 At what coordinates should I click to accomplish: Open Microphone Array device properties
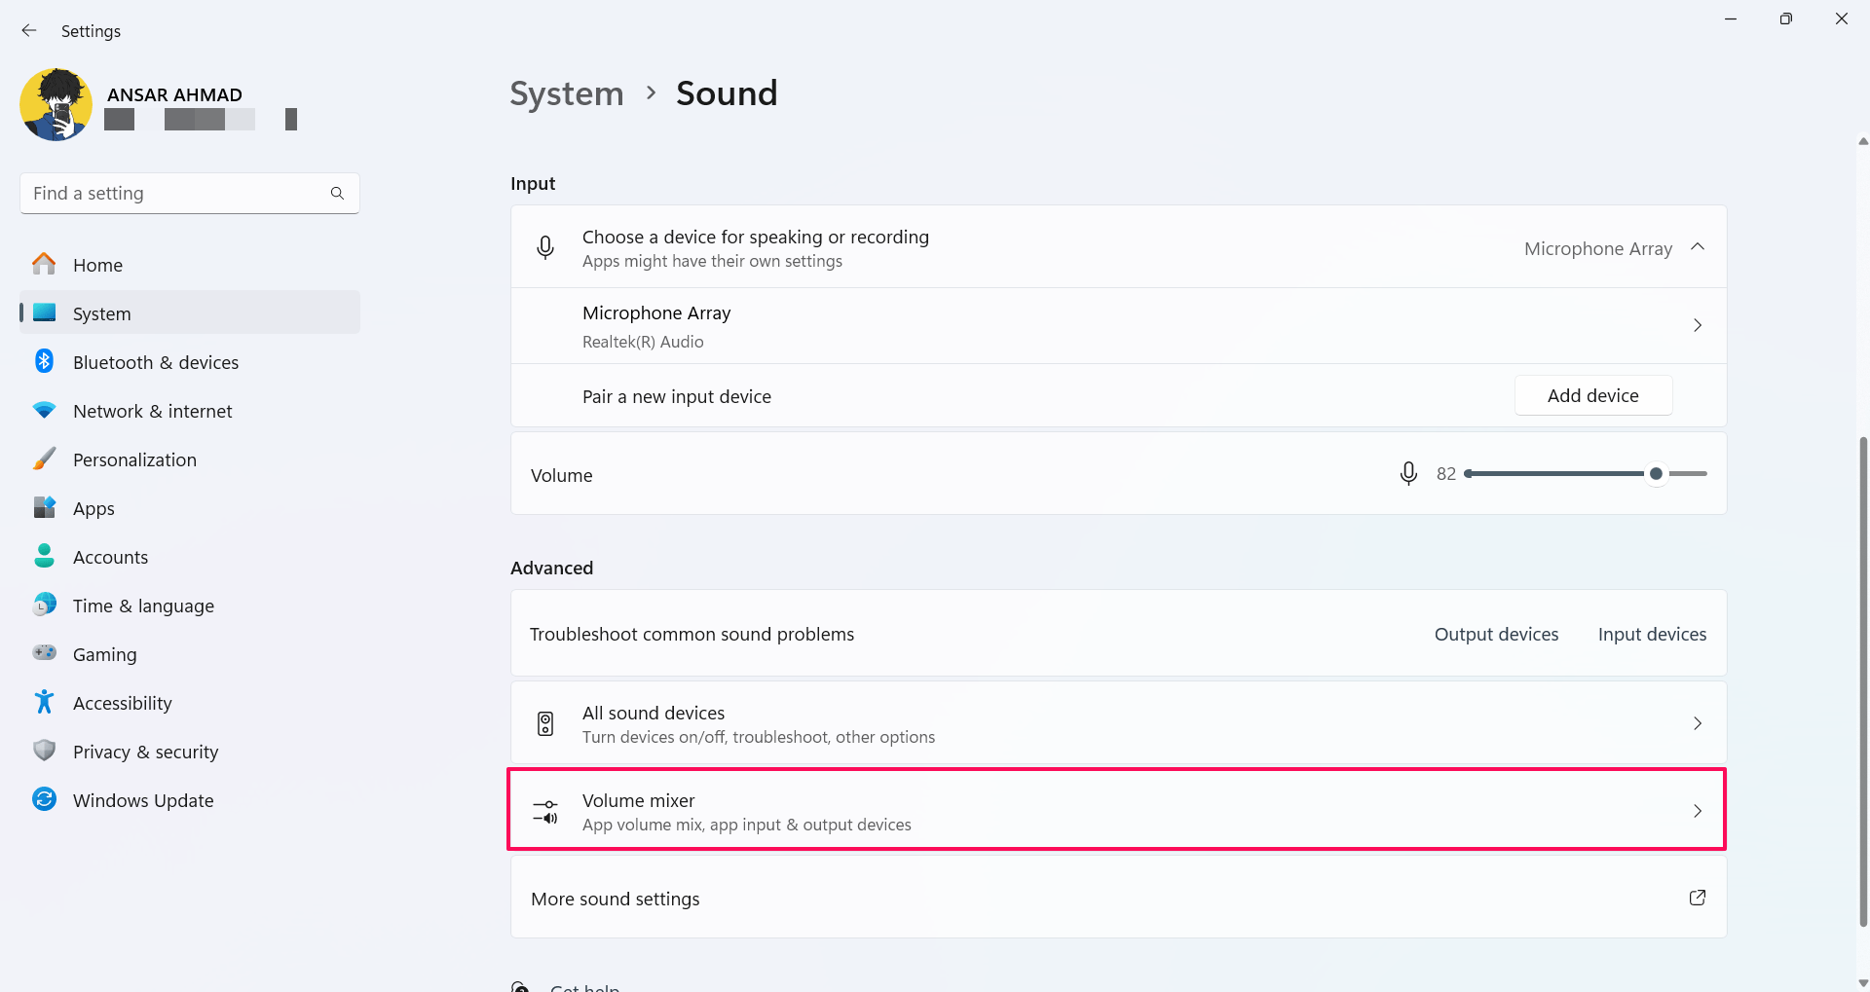click(1118, 326)
